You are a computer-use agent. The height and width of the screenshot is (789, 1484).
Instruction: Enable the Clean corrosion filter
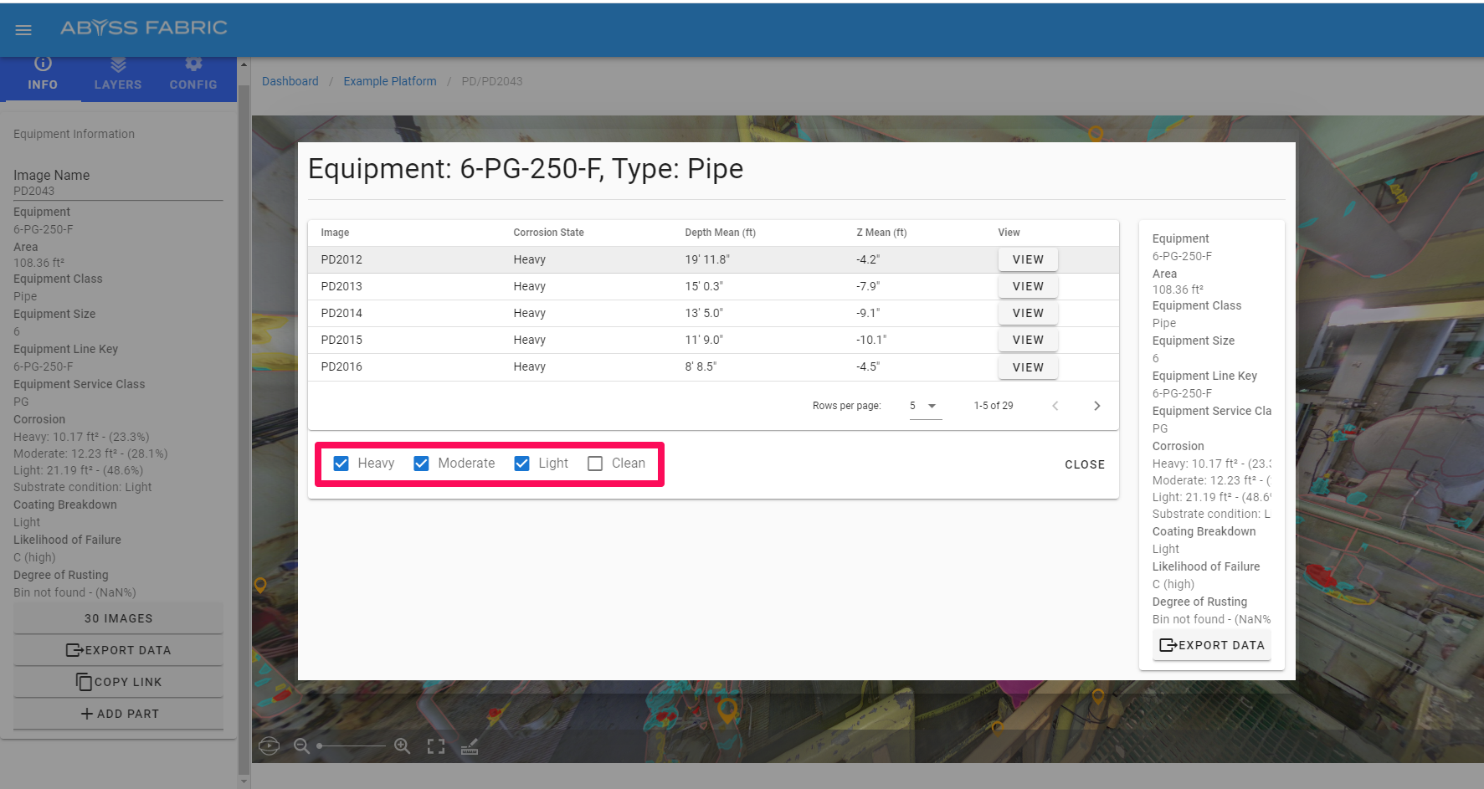coord(595,464)
